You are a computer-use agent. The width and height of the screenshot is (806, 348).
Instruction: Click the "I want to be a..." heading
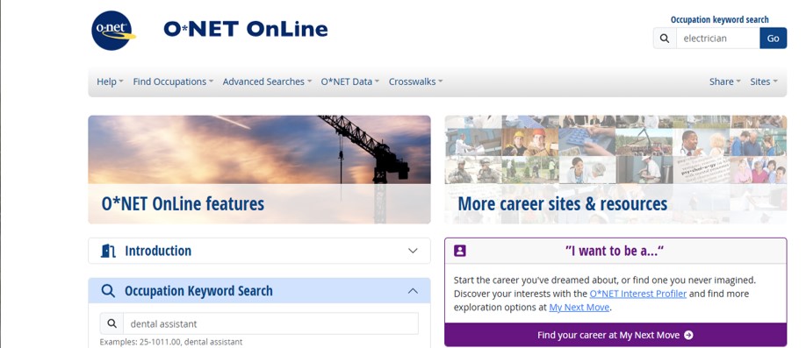point(615,251)
